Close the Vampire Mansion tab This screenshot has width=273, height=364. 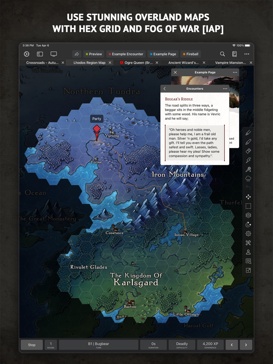pos(251,63)
